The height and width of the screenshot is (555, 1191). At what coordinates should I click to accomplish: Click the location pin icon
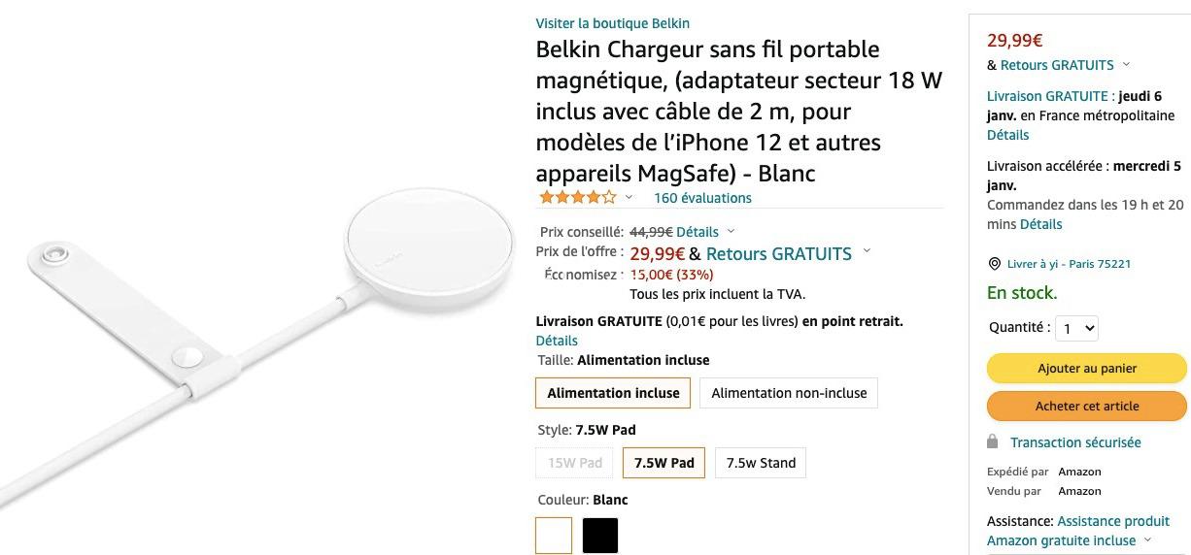tap(994, 264)
